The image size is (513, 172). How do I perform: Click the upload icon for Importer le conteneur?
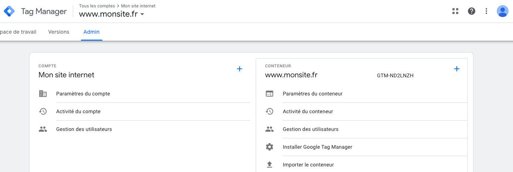(269, 165)
